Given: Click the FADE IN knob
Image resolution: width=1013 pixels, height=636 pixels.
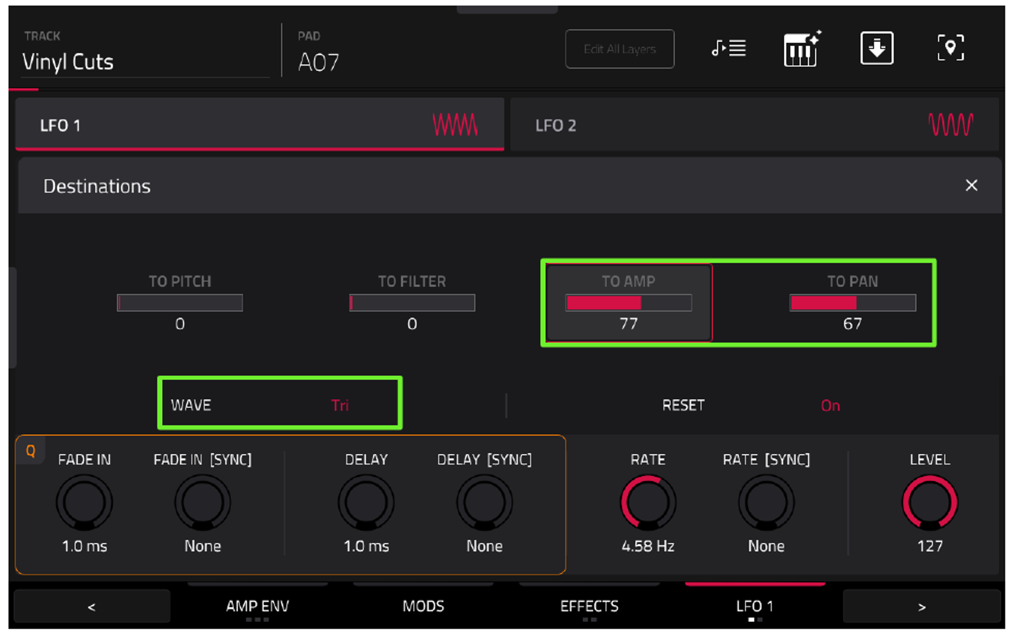Looking at the screenshot, I should [84, 502].
